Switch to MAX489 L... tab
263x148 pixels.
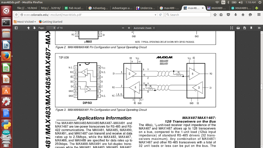click(x=241, y=8)
